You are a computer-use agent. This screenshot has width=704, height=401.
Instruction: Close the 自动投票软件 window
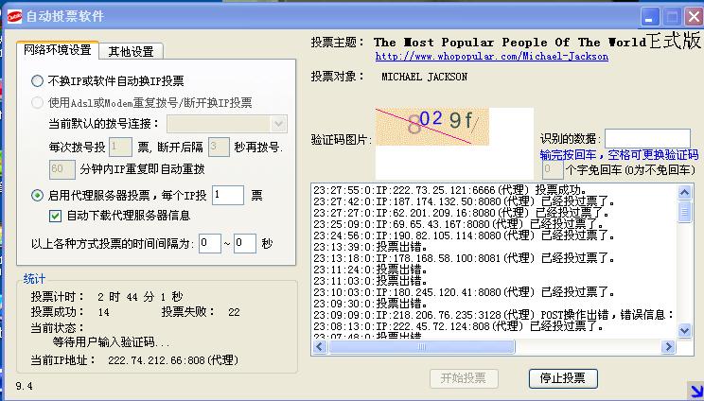[x=694, y=17]
